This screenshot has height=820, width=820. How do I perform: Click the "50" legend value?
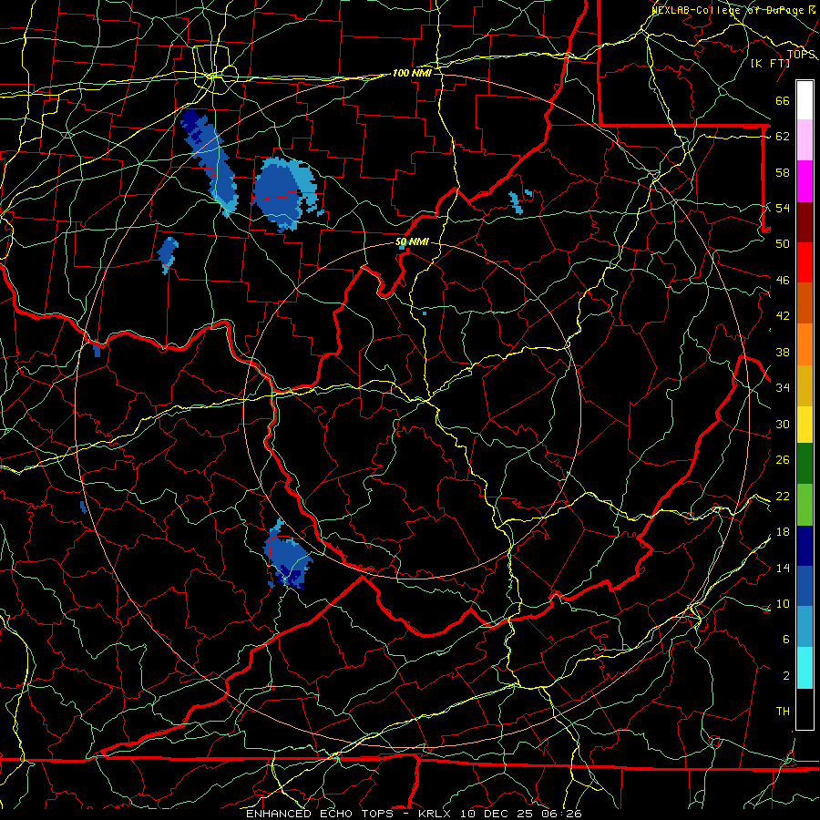click(783, 243)
